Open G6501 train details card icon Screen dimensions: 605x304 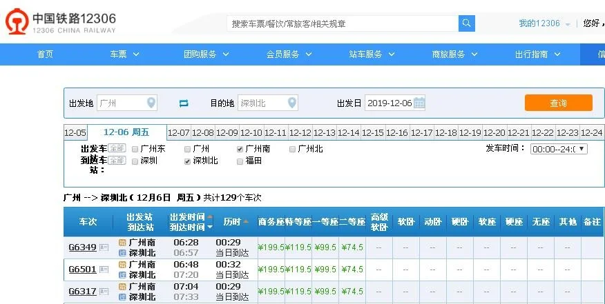click(x=104, y=270)
